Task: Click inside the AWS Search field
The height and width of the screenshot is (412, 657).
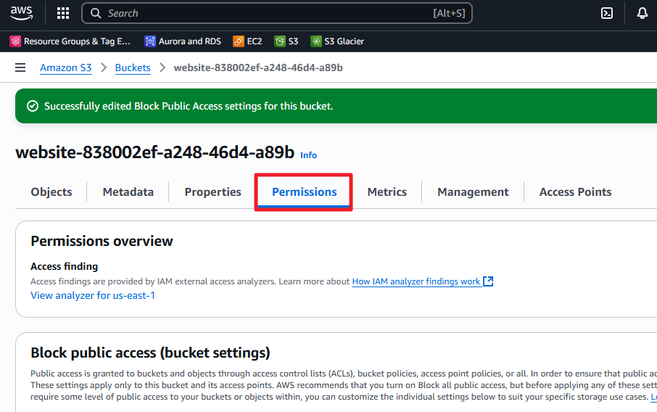Action: click(x=277, y=13)
